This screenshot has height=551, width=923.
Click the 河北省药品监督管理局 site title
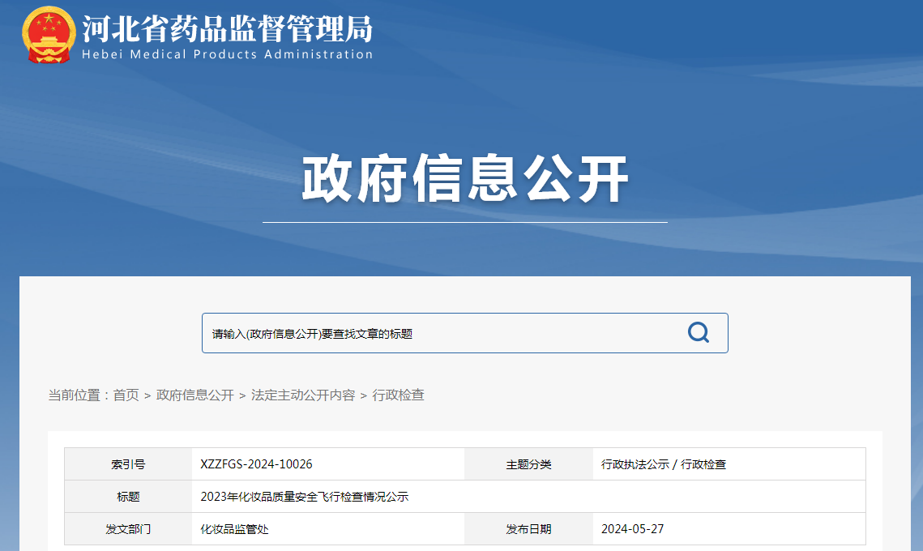pos(227,28)
